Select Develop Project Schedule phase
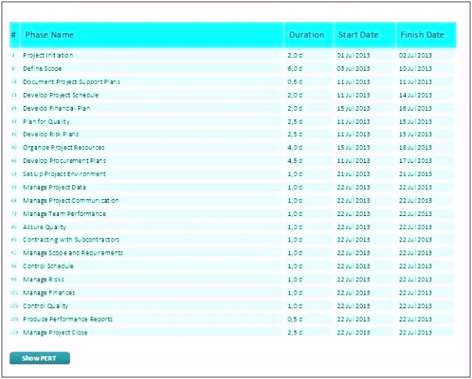The width and height of the screenshot is (472, 379). pyautogui.click(x=232, y=95)
